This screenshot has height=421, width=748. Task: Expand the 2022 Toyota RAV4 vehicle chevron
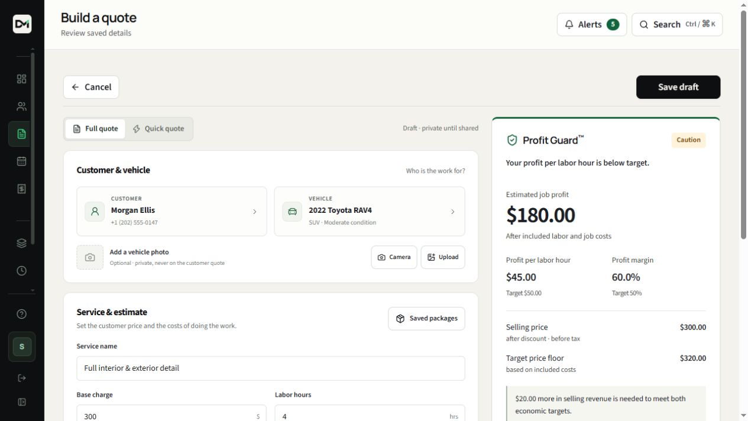coord(453,212)
